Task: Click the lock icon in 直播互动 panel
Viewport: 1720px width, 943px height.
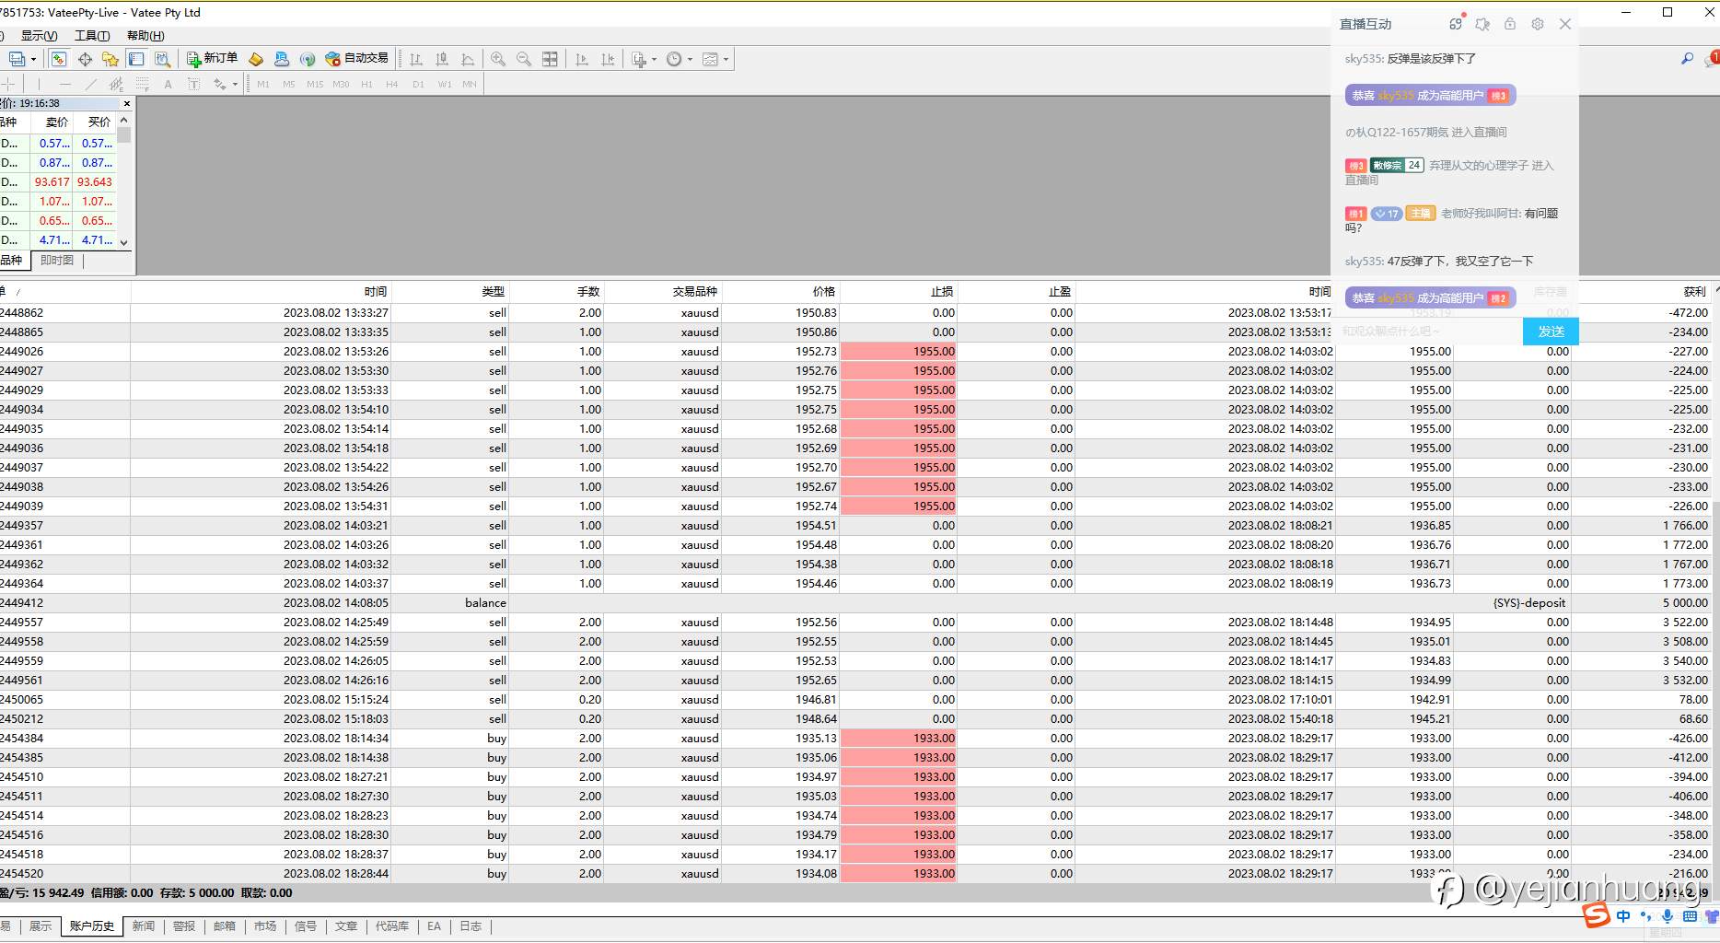Action: coord(1510,24)
